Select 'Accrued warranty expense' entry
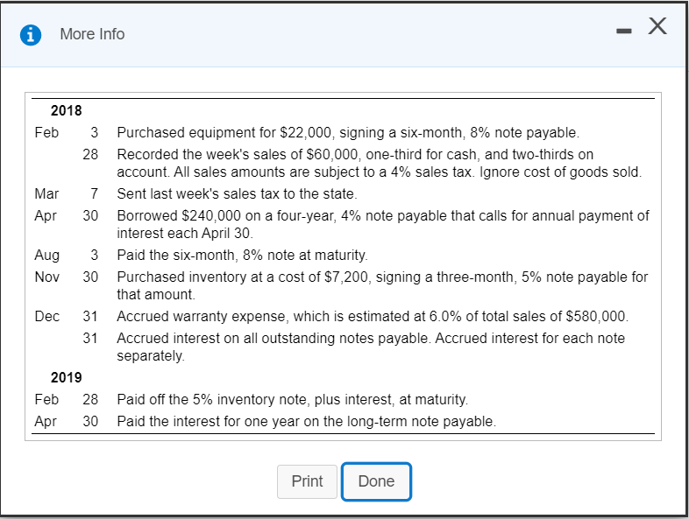The image size is (689, 519). click(373, 316)
